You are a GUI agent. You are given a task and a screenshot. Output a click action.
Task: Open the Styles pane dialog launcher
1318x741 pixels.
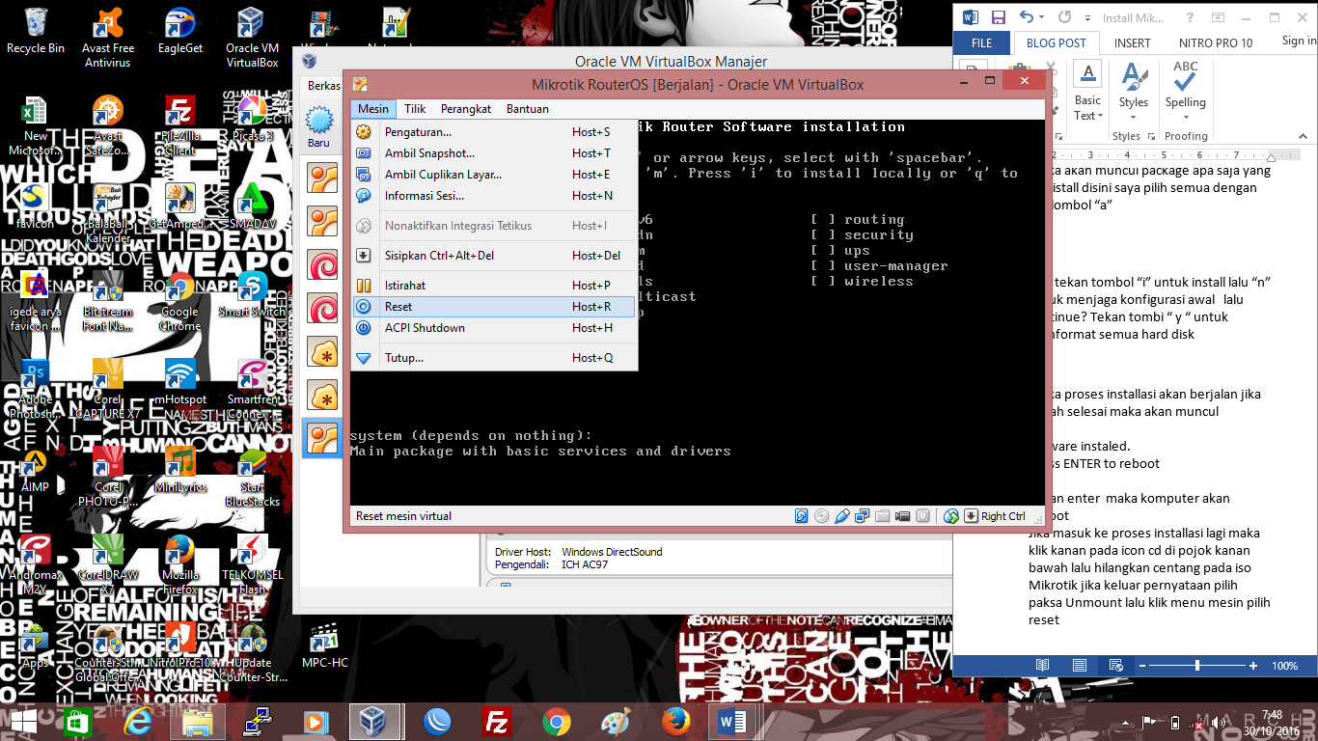1150,136
